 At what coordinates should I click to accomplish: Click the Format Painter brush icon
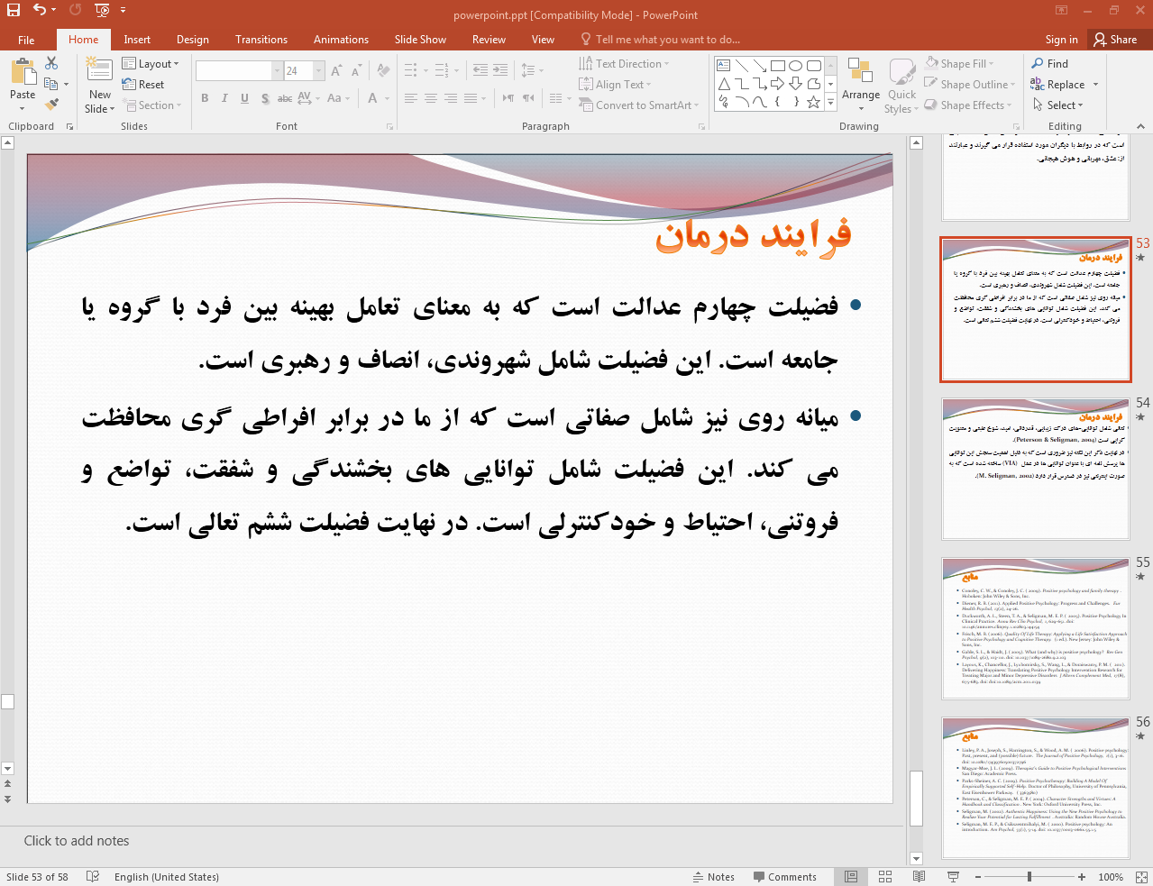point(51,105)
